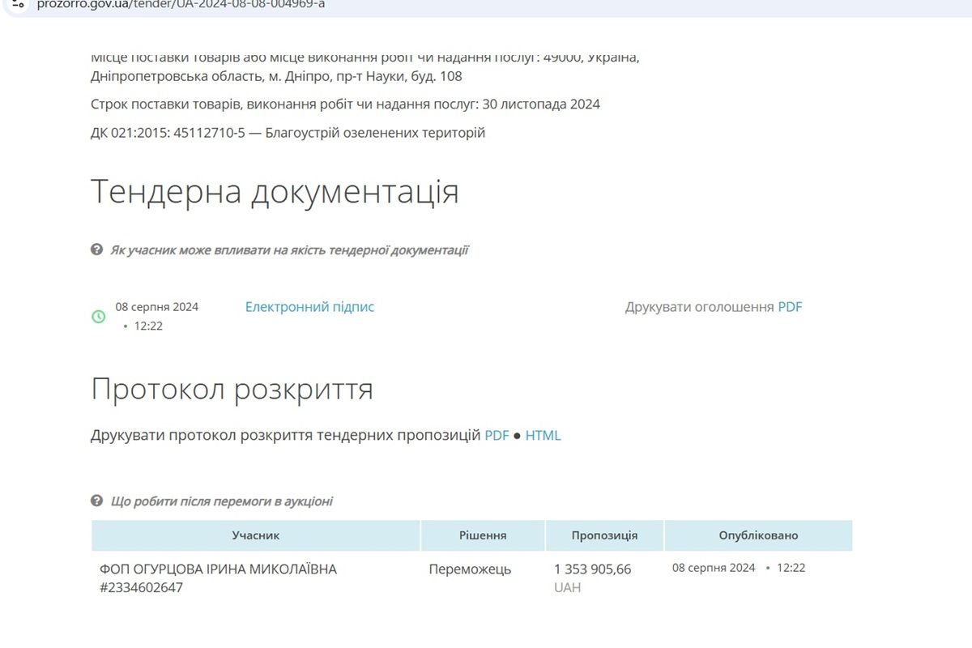This screenshot has width=972, height=648.
Task: Click the Тендерна документація section heading
Action: click(x=275, y=191)
